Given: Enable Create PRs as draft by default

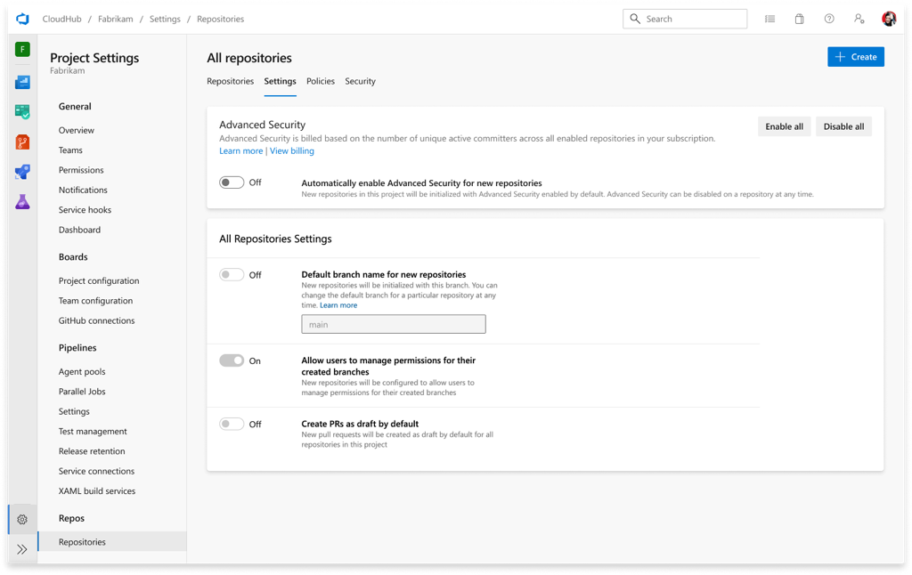Looking at the screenshot, I should coord(232,423).
